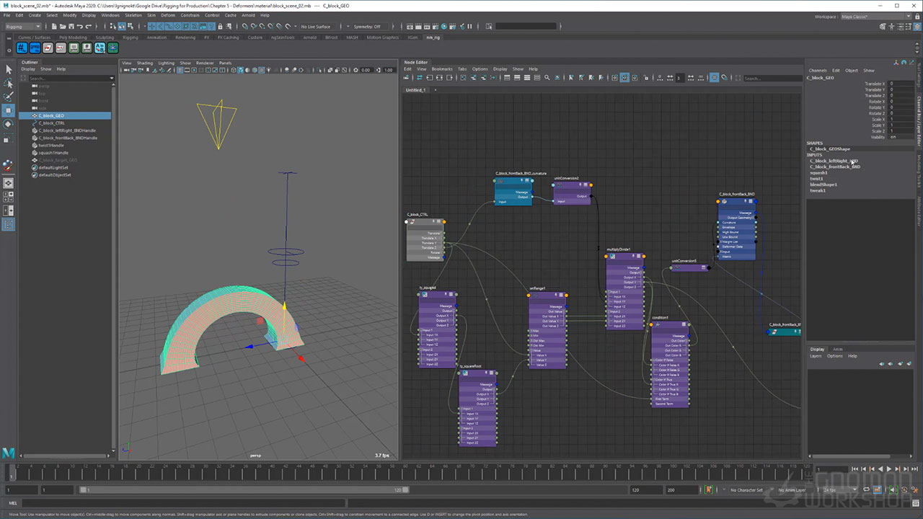This screenshot has height=519, width=923.
Task: Click the save scene icon
Action: click(x=72, y=27)
